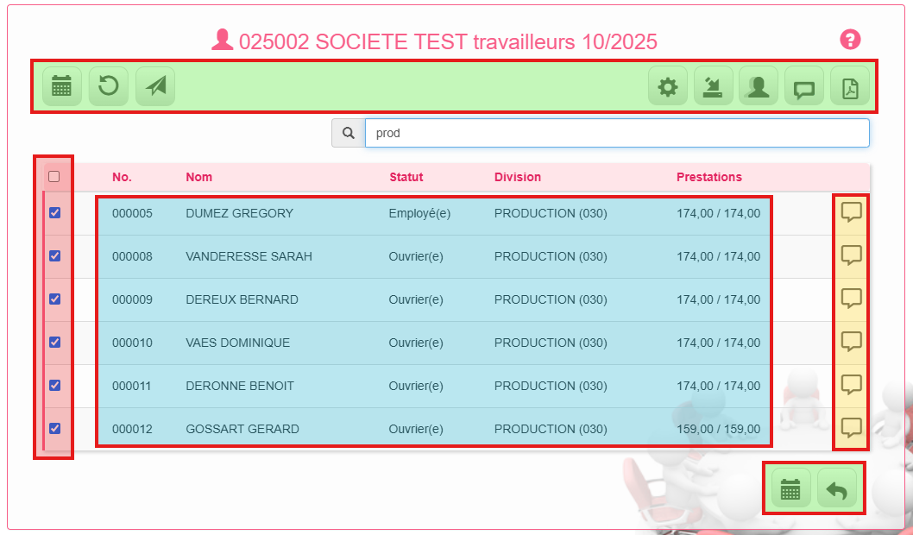Open the settings gear in the toolbar

667,85
